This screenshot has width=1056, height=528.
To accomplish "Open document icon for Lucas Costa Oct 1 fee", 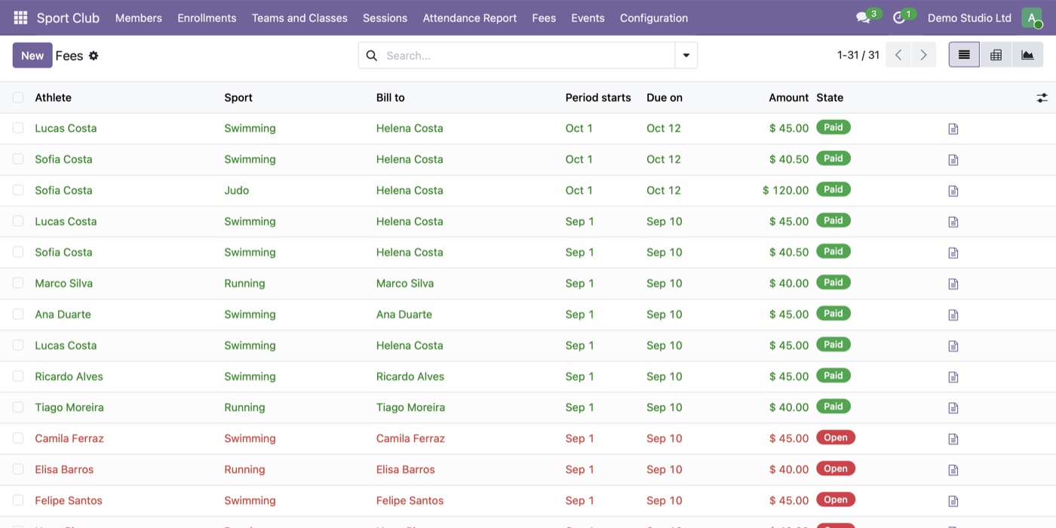I will click(x=953, y=129).
